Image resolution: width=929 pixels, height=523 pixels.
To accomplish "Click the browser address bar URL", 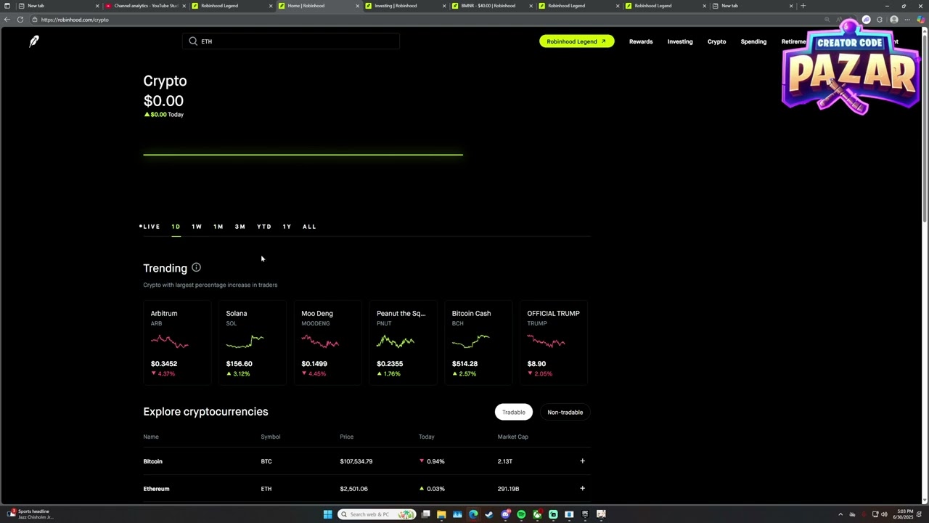I will coord(75,20).
